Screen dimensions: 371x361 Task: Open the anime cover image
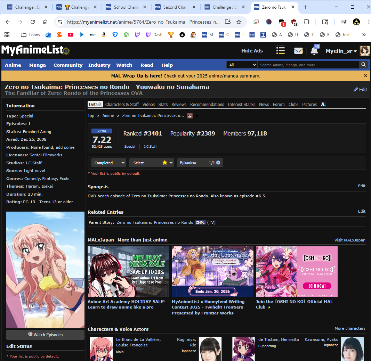click(46, 270)
